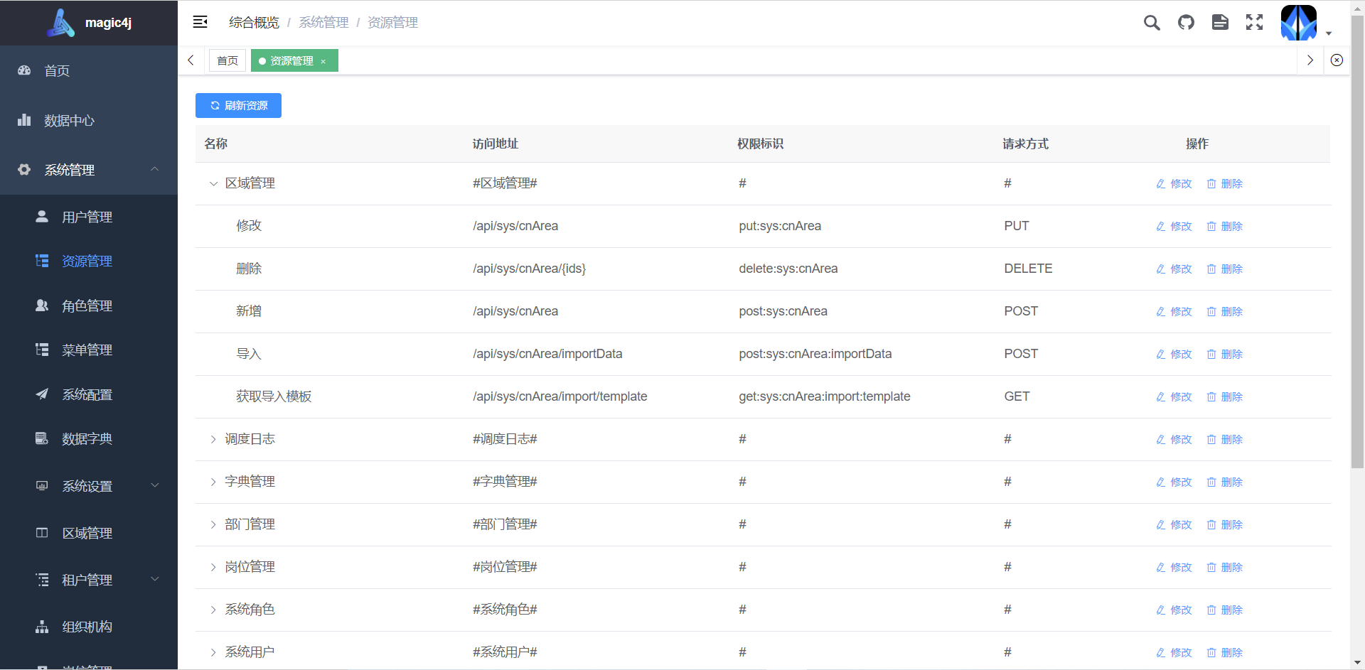Delete the 新增 POST row
The image size is (1365, 670).
click(x=1224, y=311)
